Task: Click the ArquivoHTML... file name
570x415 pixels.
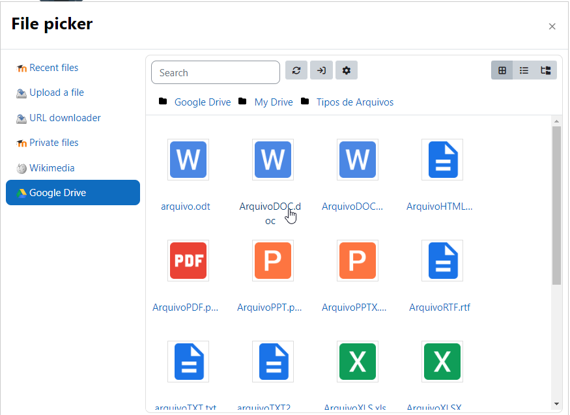Action: [x=440, y=207]
